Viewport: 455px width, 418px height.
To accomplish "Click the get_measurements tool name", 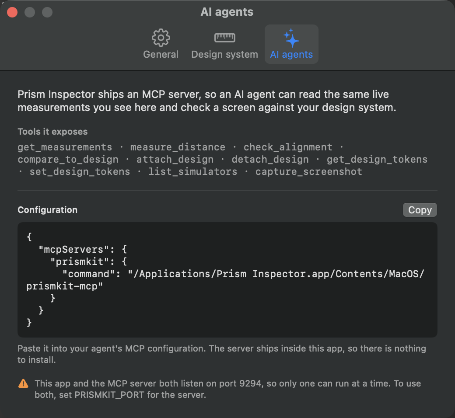I will [x=65, y=147].
